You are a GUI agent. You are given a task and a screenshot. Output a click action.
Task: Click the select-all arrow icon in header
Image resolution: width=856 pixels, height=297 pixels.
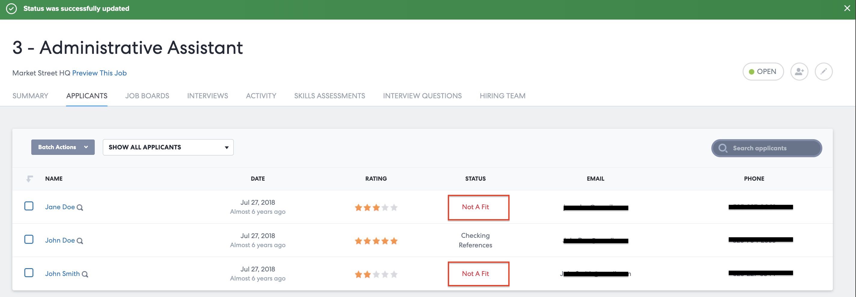click(x=29, y=179)
